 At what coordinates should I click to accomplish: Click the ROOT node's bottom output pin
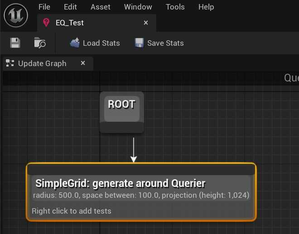[x=121, y=128]
